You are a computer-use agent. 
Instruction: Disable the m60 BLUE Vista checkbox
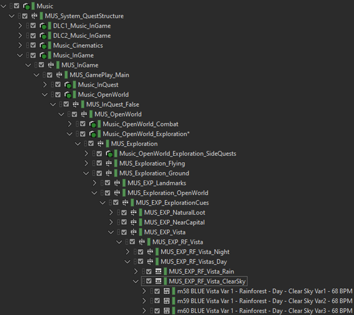(157, 310)
